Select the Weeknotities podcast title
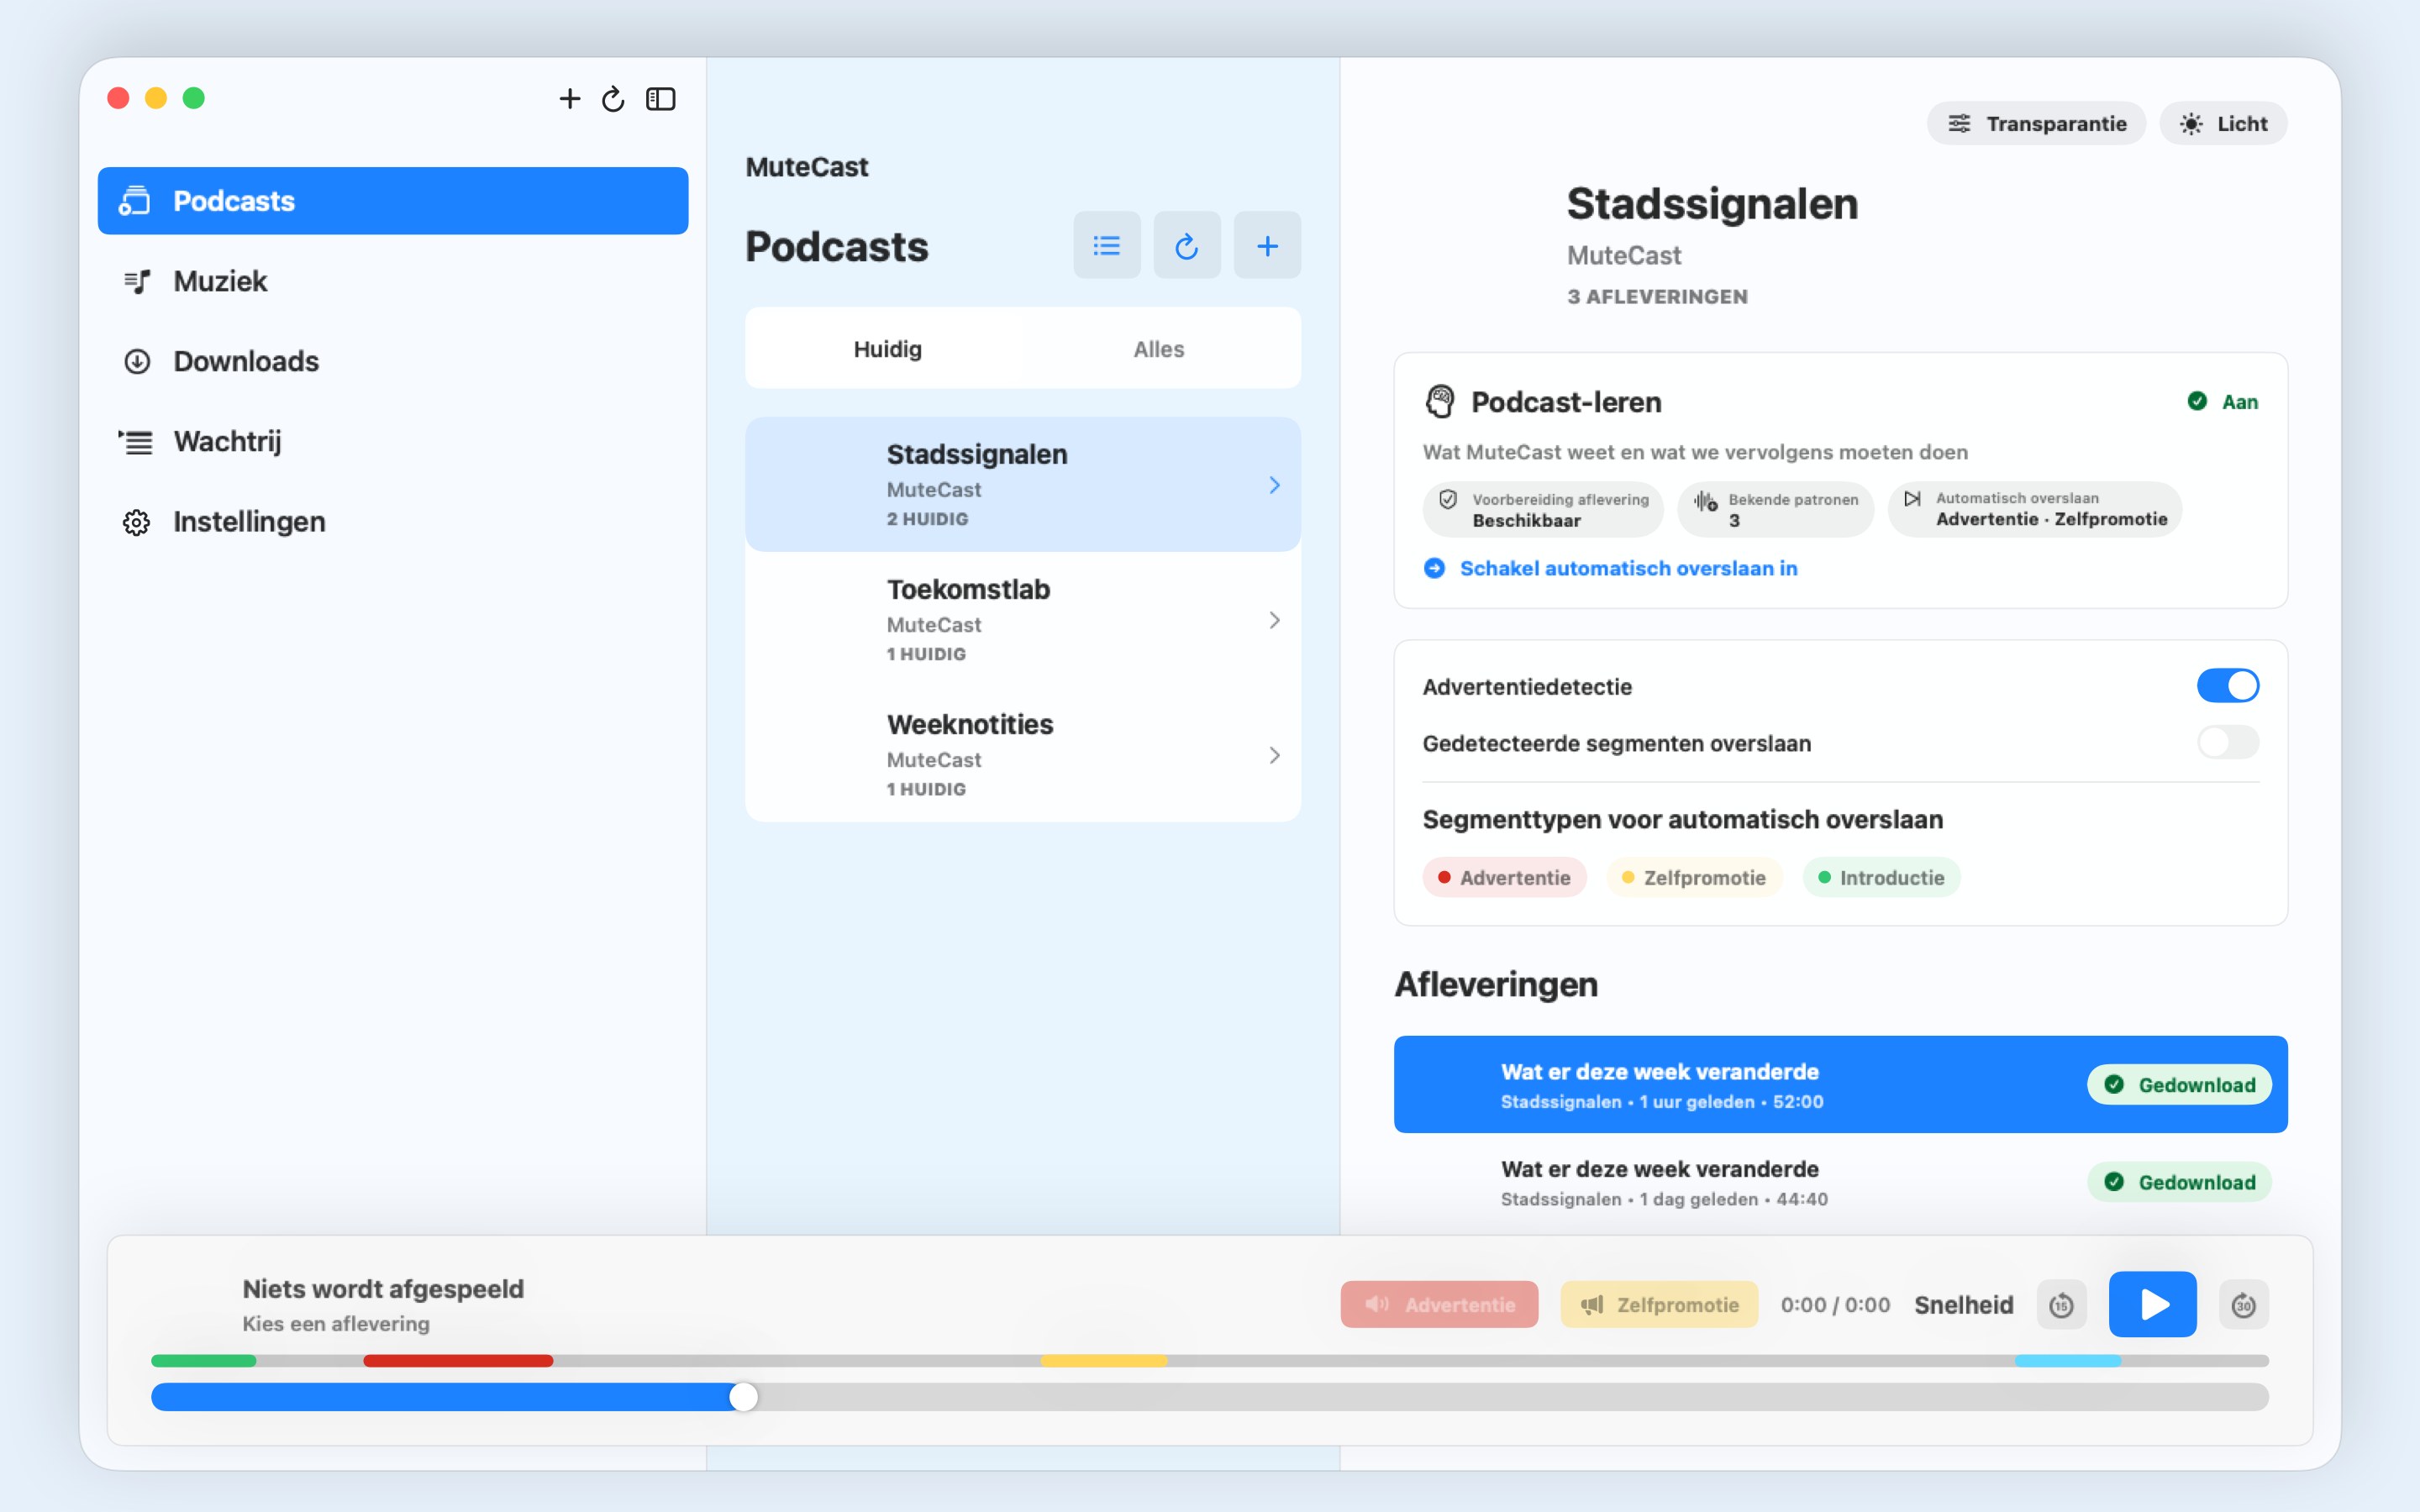2420x1512 pixels. point(970,724)
